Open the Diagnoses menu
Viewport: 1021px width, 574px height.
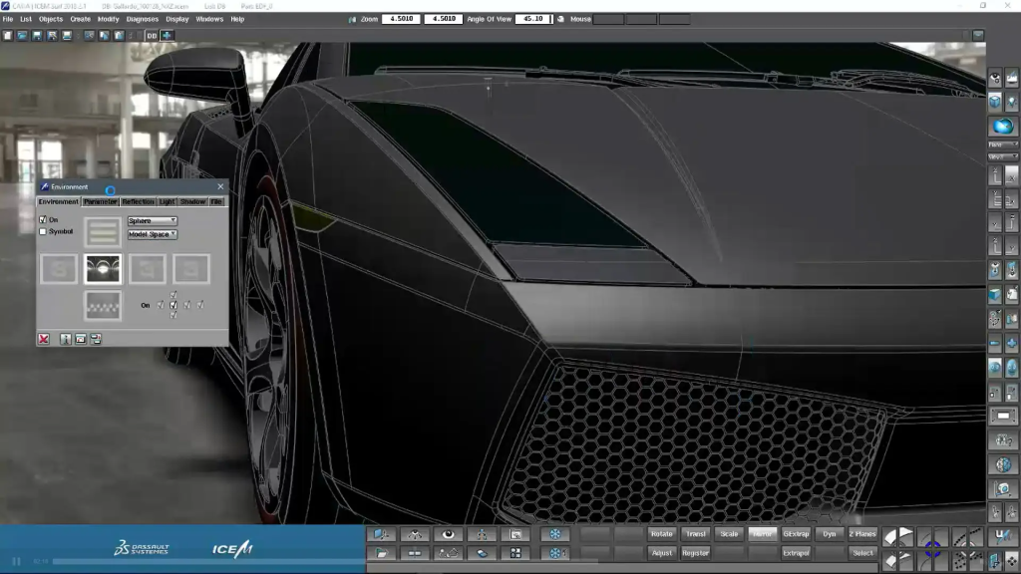pyautogui.click(x=142, y=19)
